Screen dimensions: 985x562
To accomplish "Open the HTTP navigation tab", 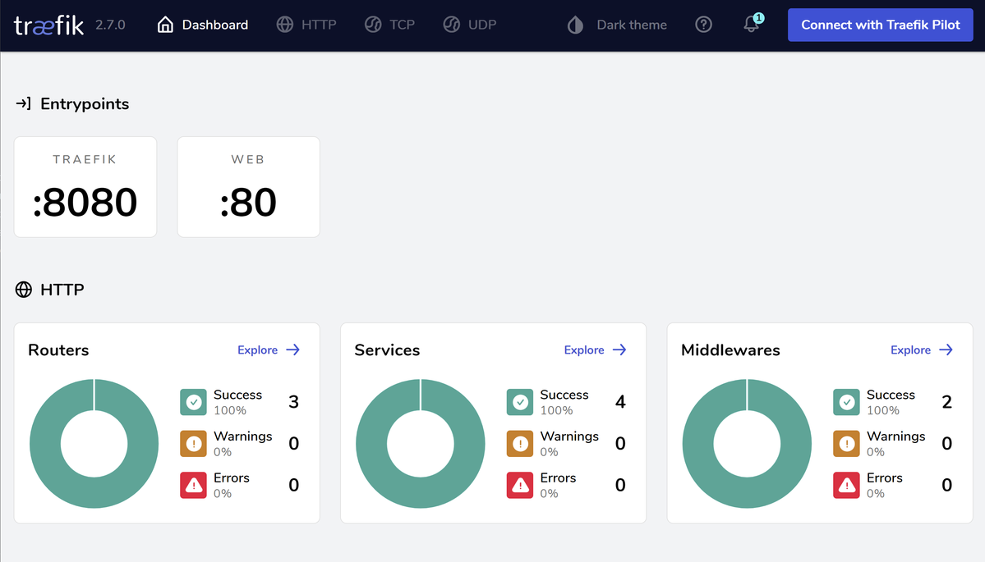I will (x=306, y=25).
